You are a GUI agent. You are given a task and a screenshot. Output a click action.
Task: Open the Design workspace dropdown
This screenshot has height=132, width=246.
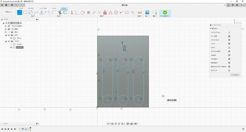pyautogui.click(x=8, y=13)
